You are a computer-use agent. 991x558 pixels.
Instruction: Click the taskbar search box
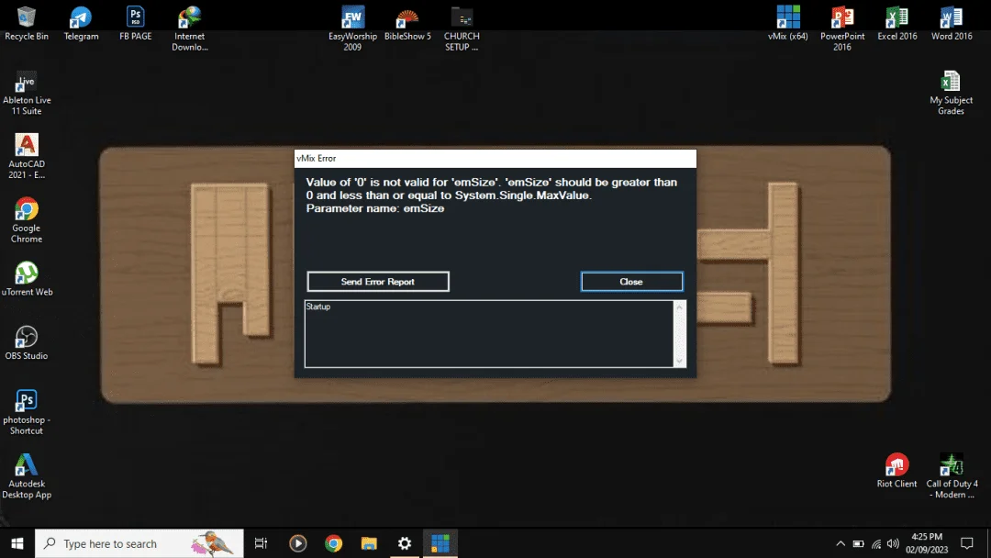pos(139,543)
